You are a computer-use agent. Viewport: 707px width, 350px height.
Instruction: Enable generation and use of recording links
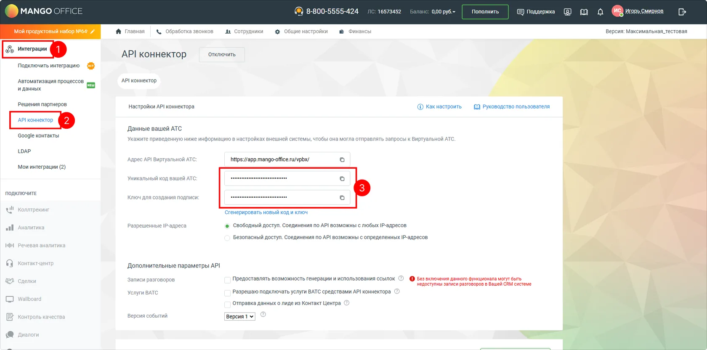[x=227, y=280]
